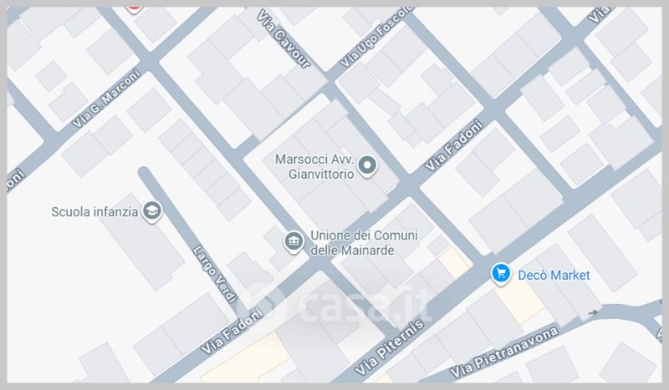Click the casa.it watermark logo
The image size is (669, 390).
[335, 302]
